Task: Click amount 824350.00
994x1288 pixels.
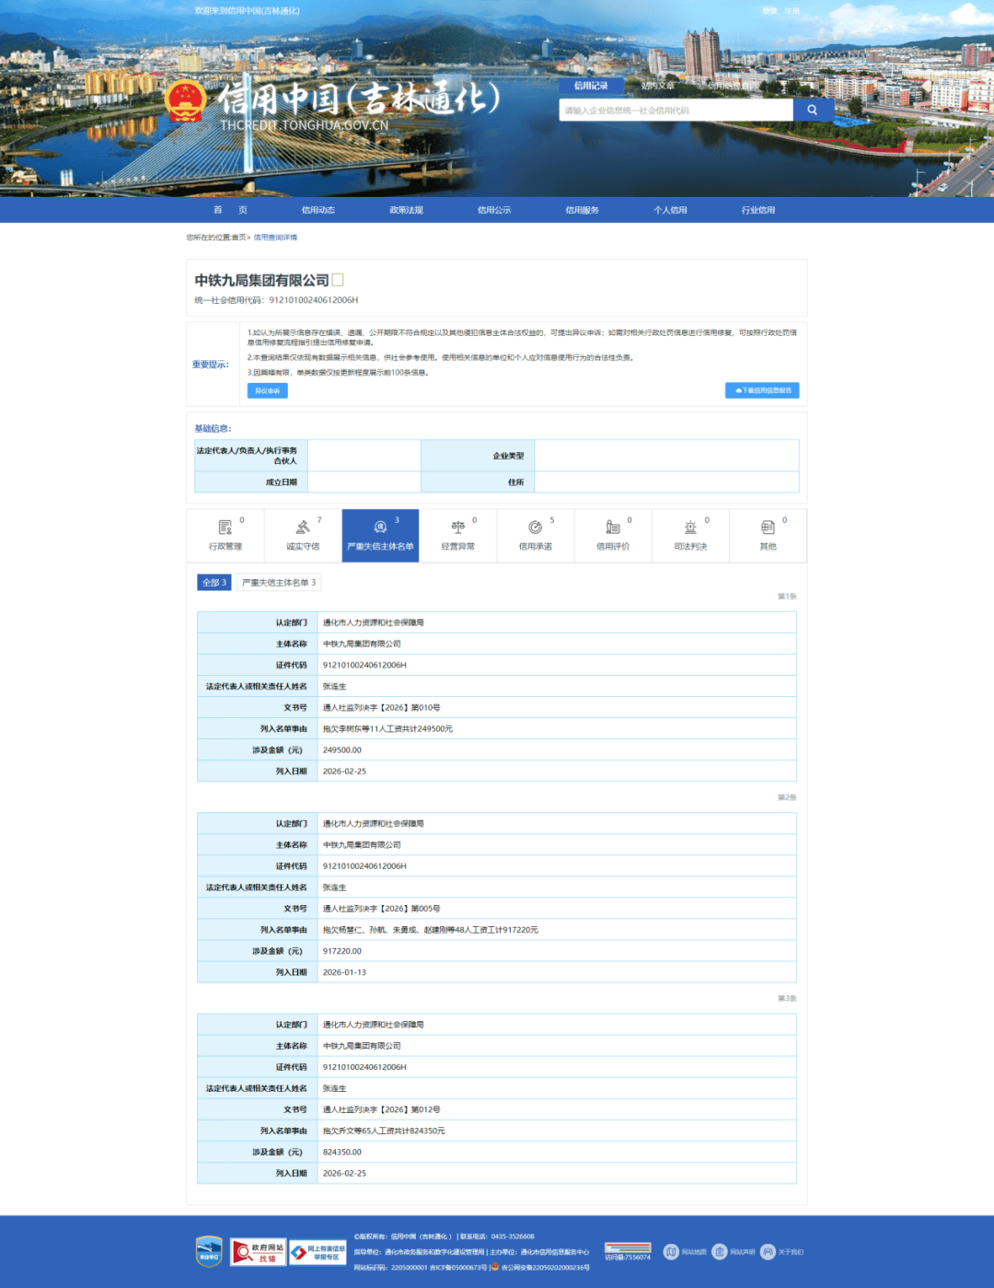Action: pyautogui.click(x=342, y=1152)
